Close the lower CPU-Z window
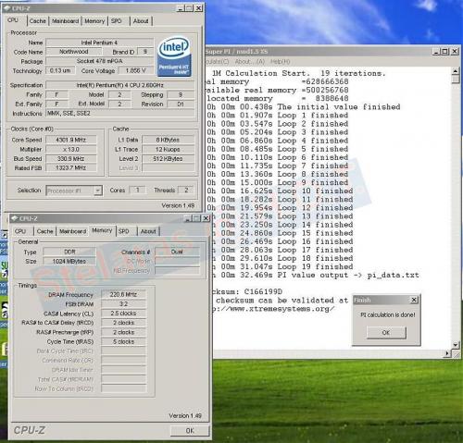Image resolution: width=463 pixels, height=443 pixels. pyautogui.click(x=206, y=218)
